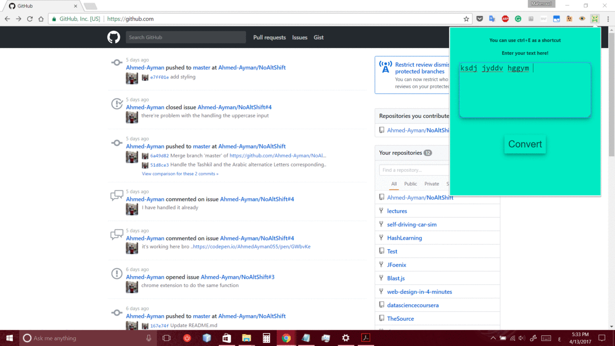The height and width of the screenshot is (346, 615).
Task: Click the Wi-Fi icon in the system tray
Action: [512, 338]
